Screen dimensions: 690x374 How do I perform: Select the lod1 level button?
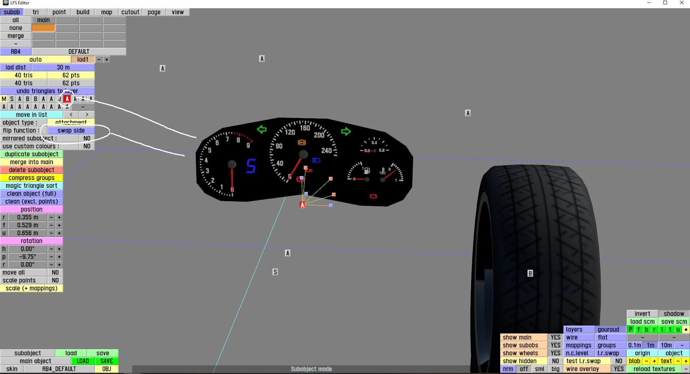pyautogui.click(x=83, y=60)
